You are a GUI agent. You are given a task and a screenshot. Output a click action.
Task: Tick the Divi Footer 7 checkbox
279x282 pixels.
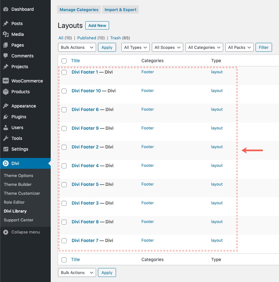pos(64,241)
